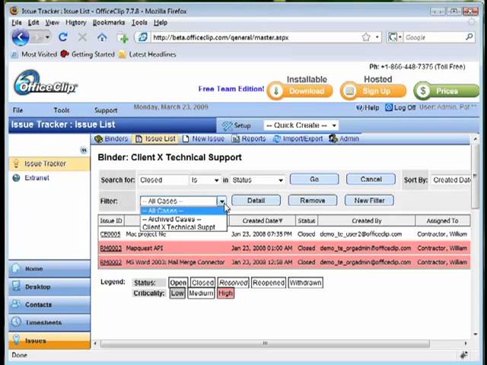
Task: Click the High criticality legend swatch
Action: [x=225, y=294]
